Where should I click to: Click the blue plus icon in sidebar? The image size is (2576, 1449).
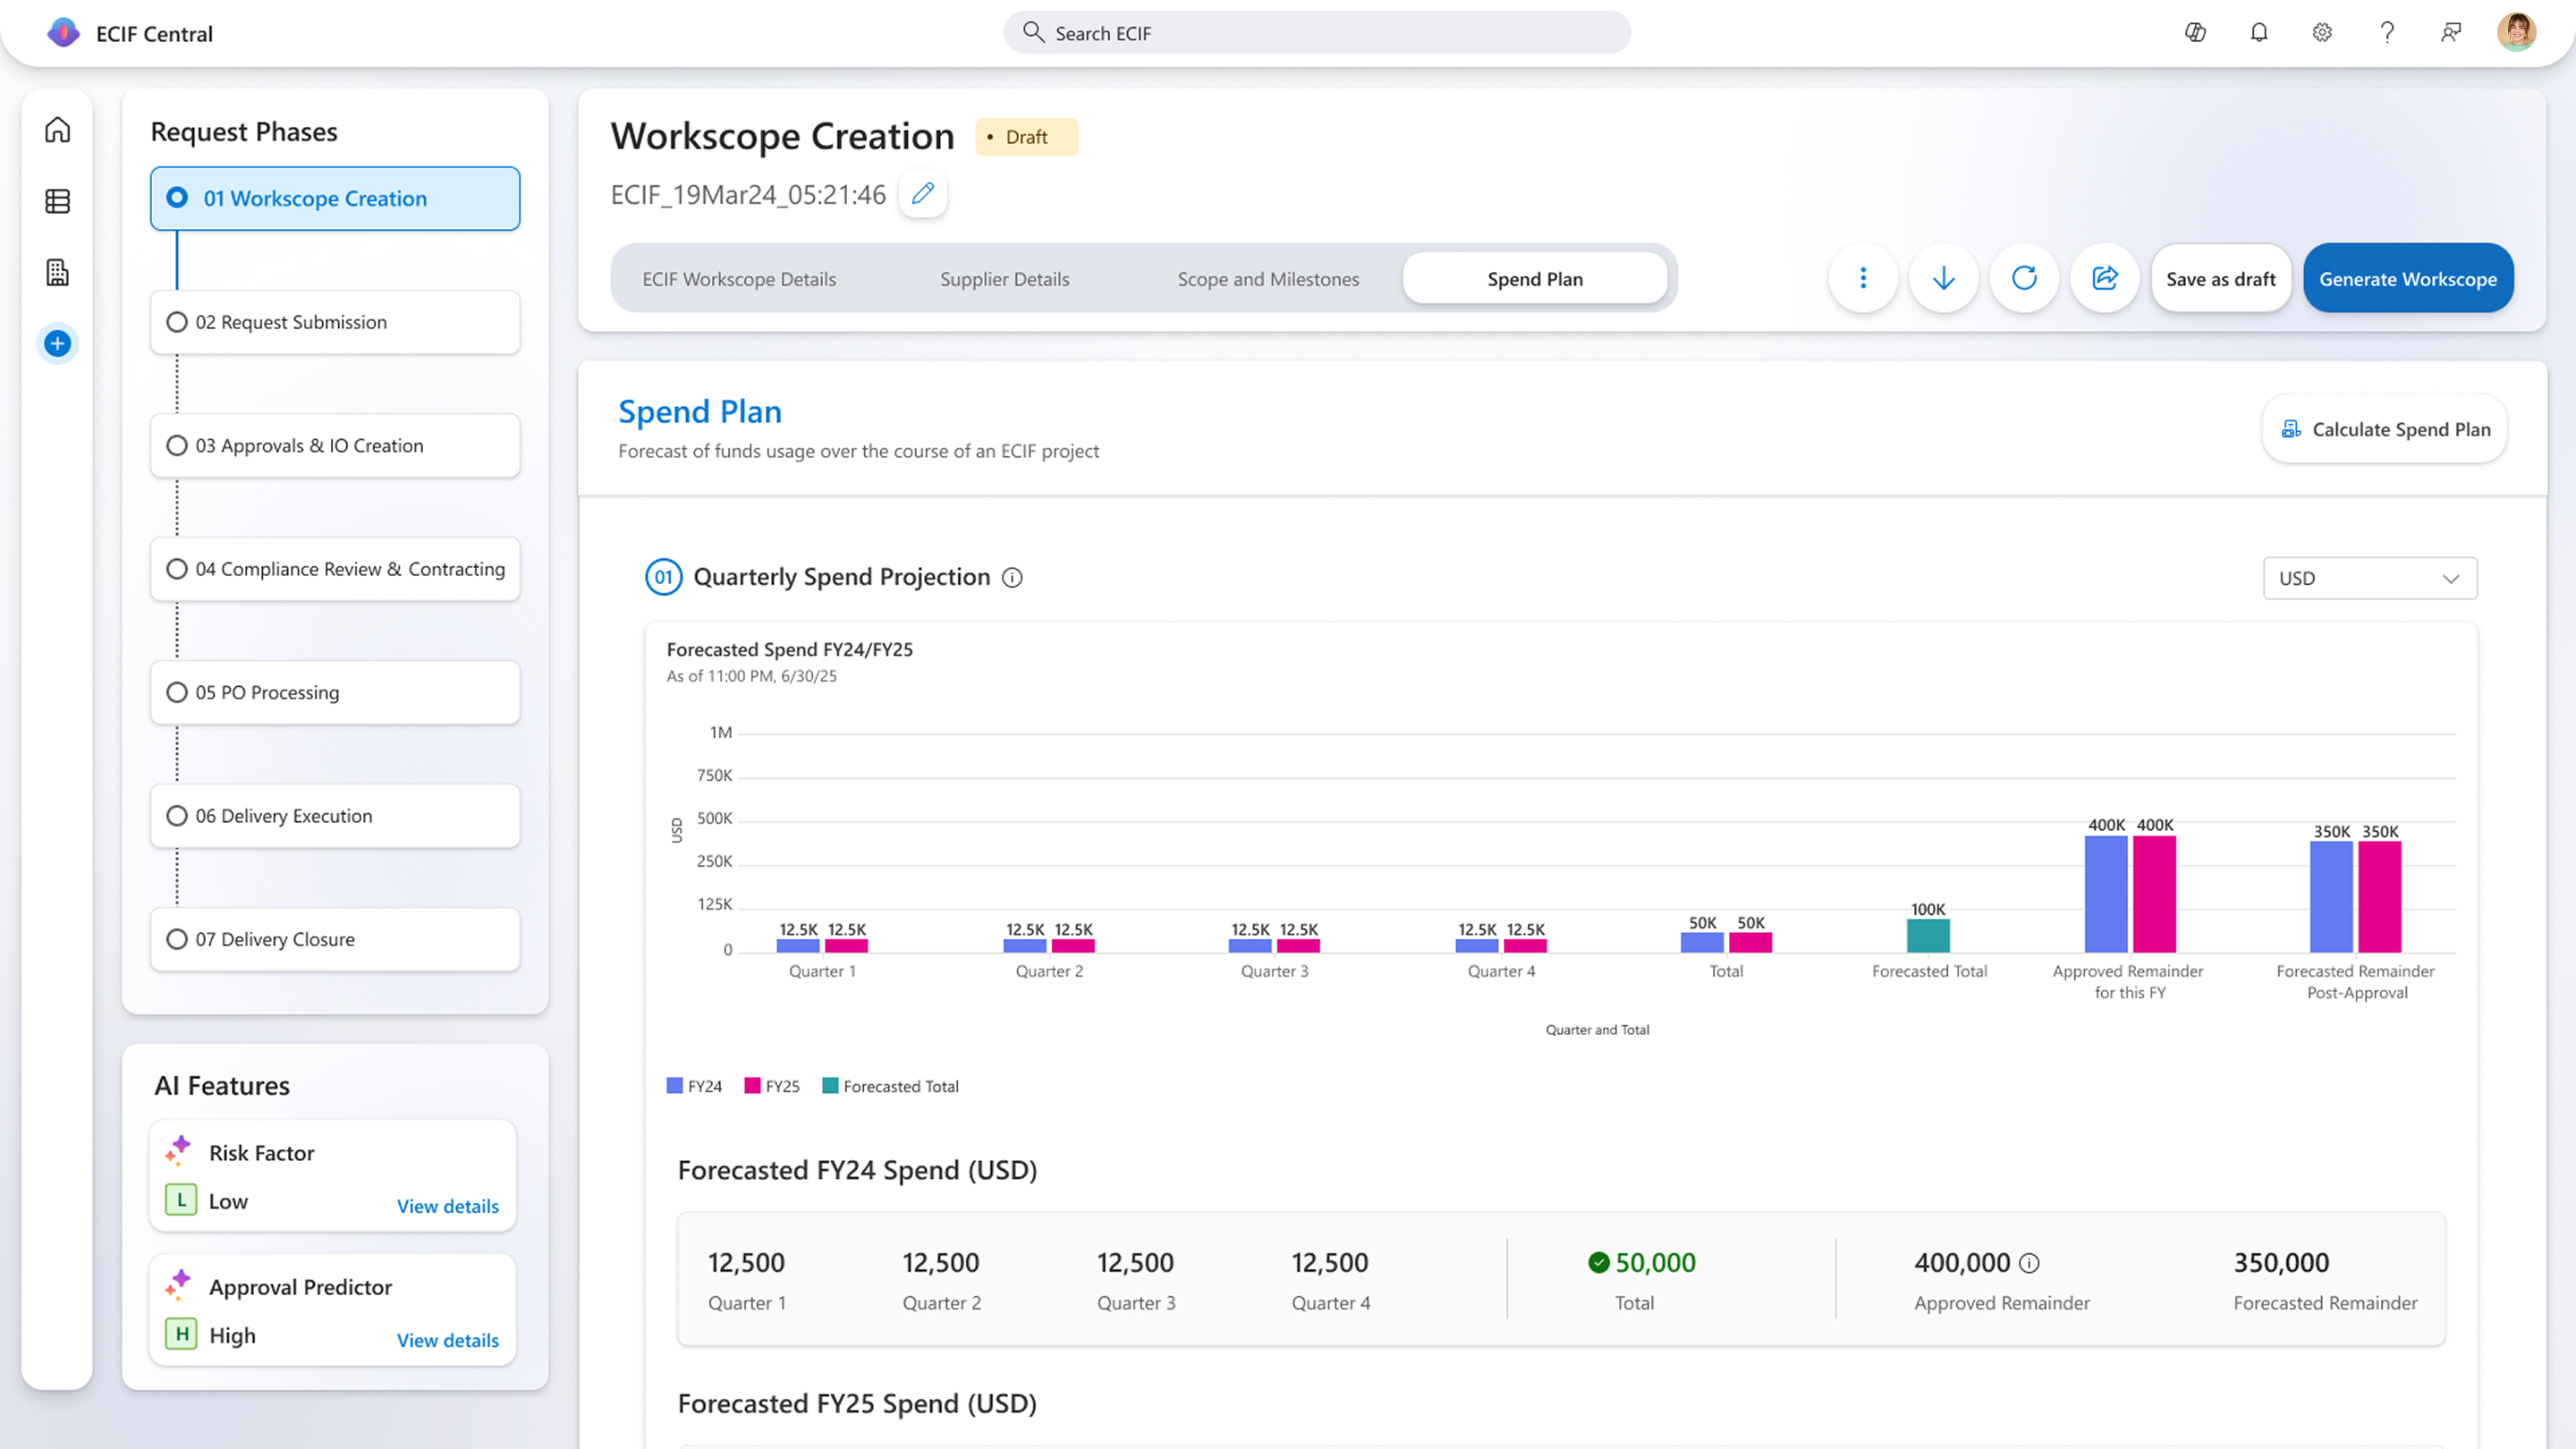point(57,344)
